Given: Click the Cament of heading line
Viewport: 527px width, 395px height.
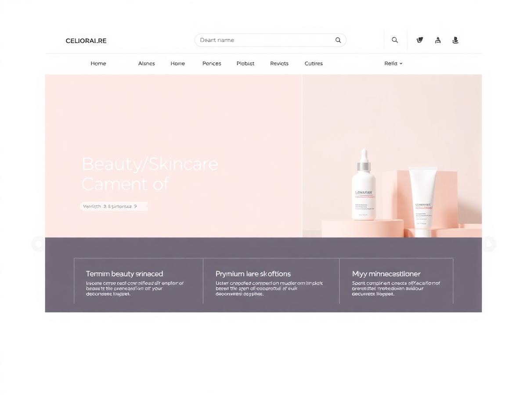Looking at the screenshot, I should tap(125, 184).
